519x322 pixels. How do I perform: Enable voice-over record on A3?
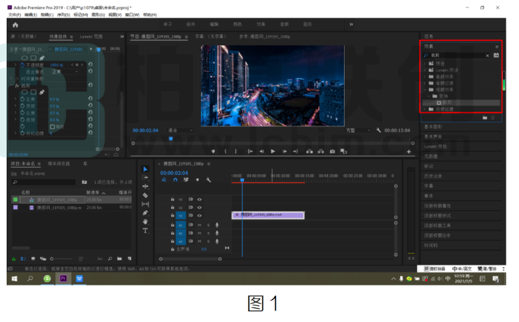pos(217,241)
